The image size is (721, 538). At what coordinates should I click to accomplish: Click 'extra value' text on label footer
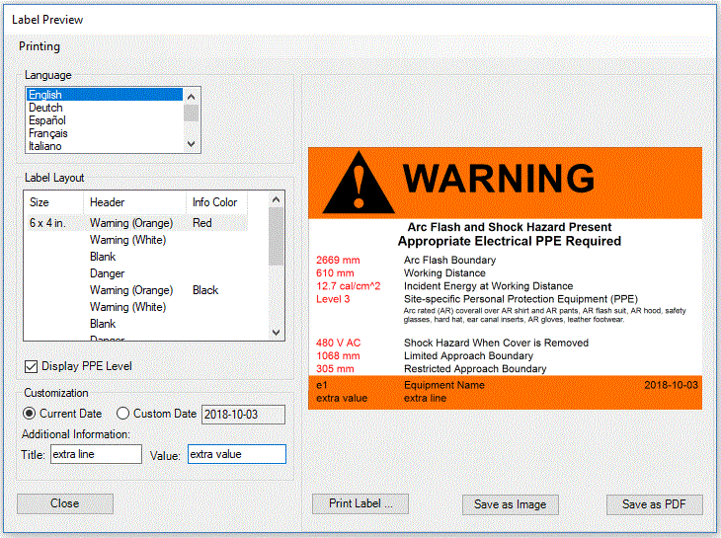342,399
